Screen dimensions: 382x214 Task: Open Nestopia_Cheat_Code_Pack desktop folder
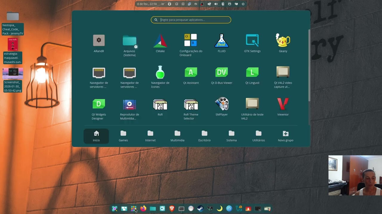tap(13, 23)
